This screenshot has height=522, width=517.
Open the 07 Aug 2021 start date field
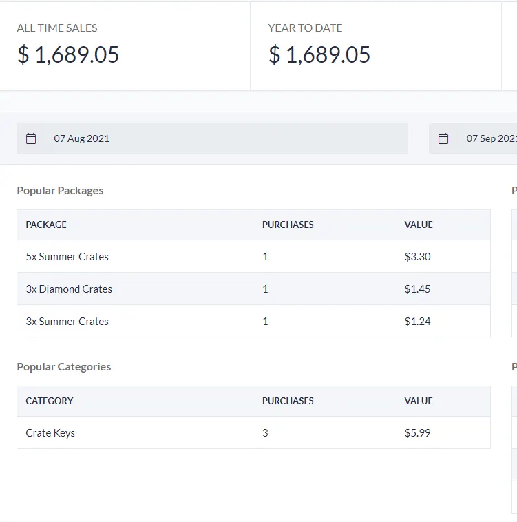(212, 138)
